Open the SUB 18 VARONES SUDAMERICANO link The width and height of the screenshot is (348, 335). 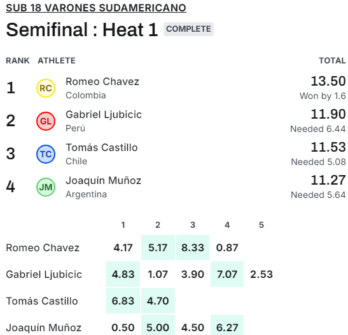pos(96,8)
